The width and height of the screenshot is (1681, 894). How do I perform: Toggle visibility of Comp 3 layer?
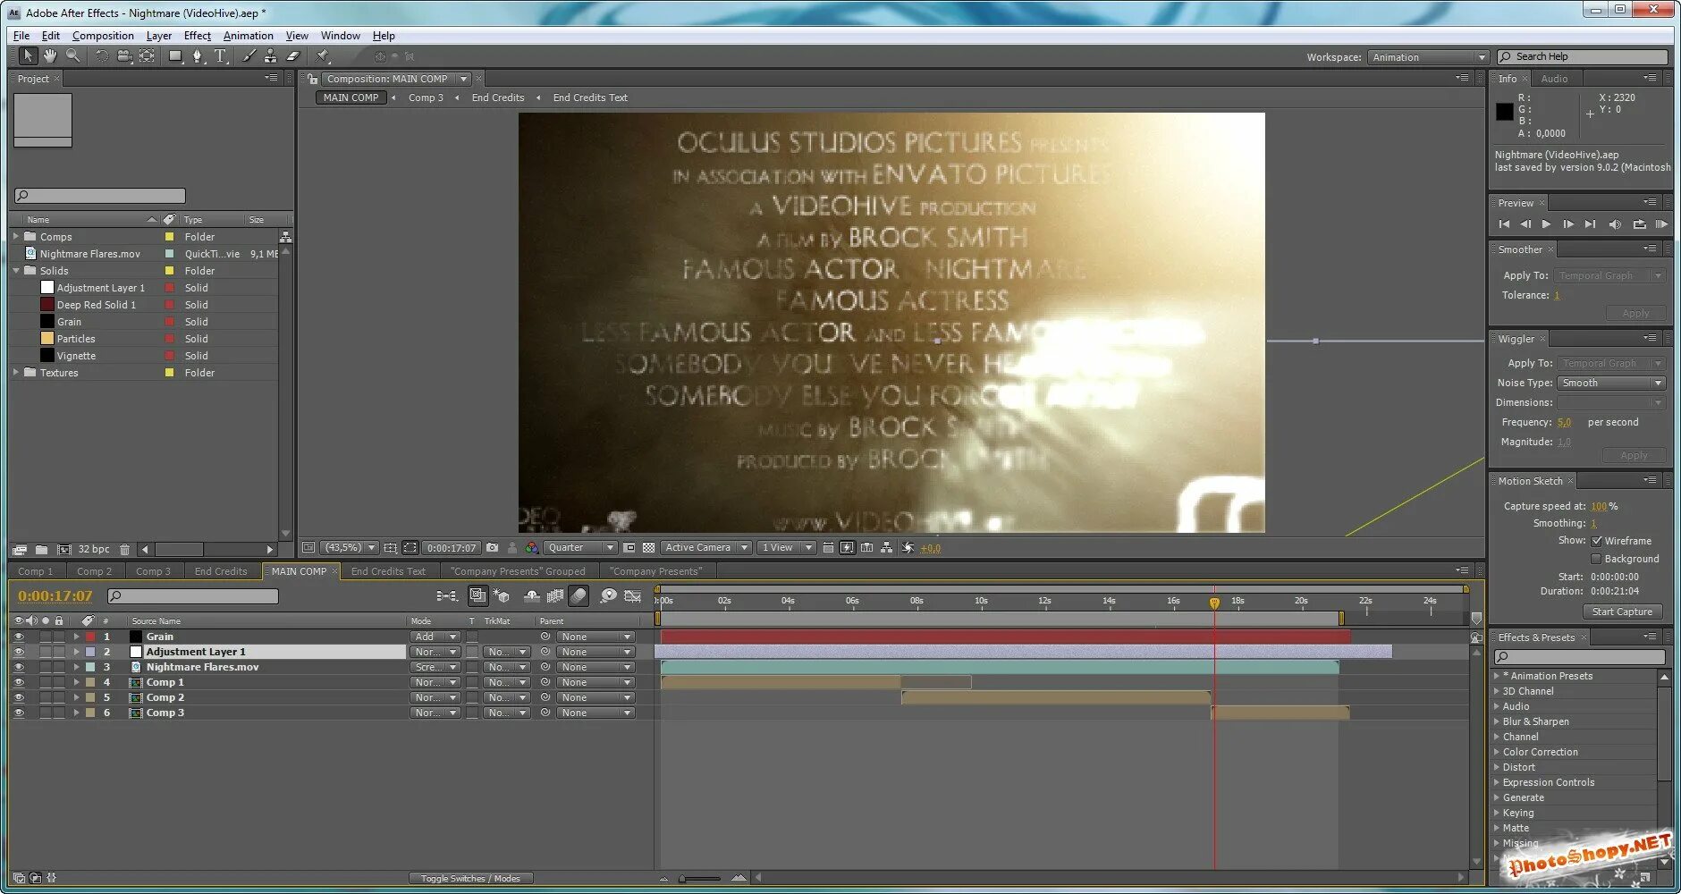(18, 713)
